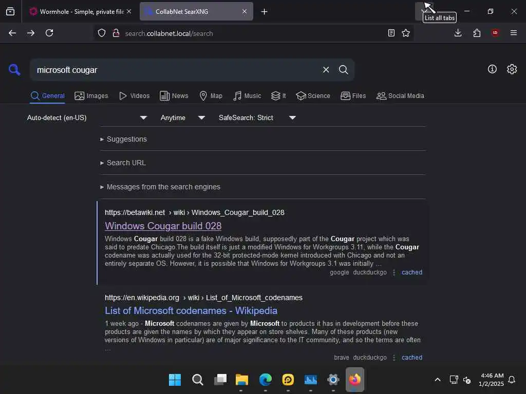Bookmark this page with star
The height and width of the screenshot is (394, 526).
pos(406,33)
